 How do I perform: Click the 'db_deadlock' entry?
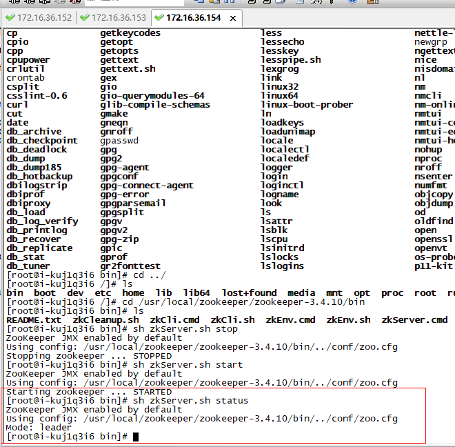[x=37, y=149]
